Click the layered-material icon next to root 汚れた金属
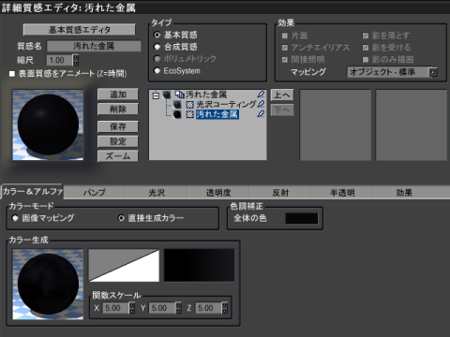This screenshot has width=450, height=337. pos(179,95)
